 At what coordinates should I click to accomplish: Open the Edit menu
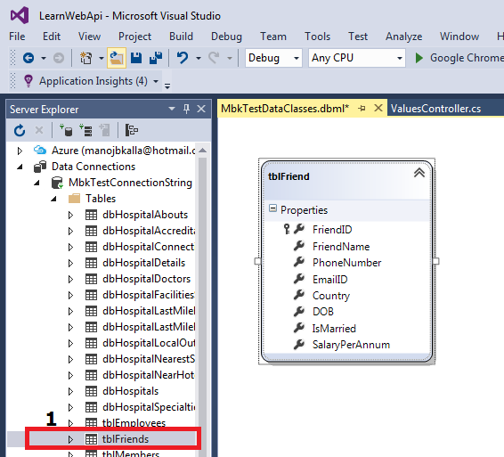[x=52, y=37]
